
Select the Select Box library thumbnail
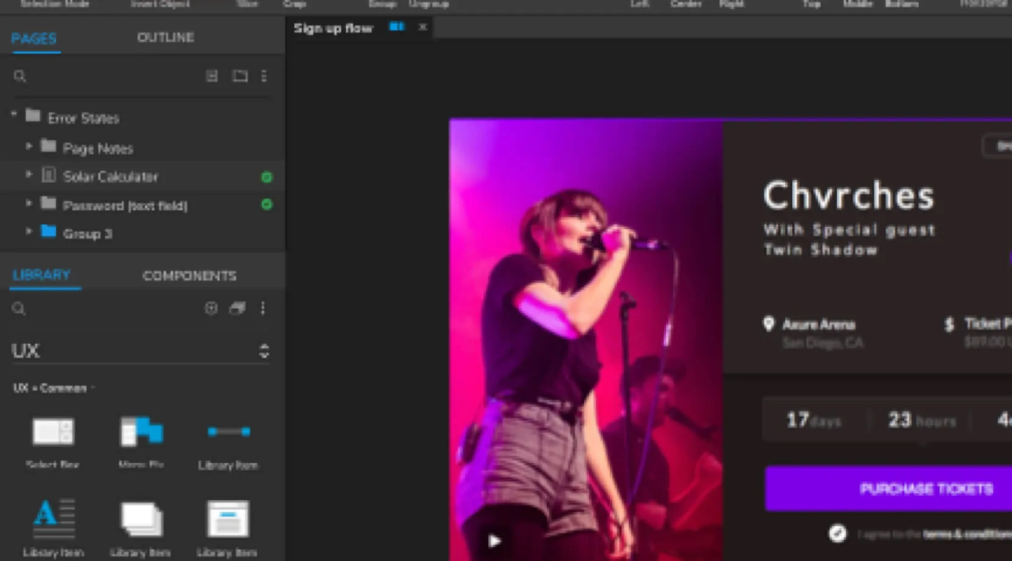[x=53, y=432]
